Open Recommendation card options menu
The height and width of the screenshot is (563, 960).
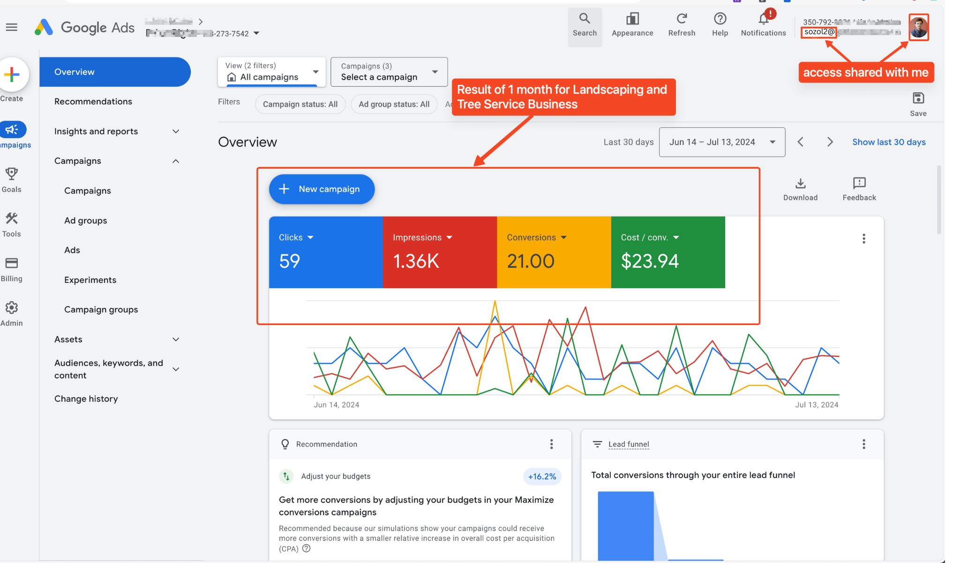552,444
